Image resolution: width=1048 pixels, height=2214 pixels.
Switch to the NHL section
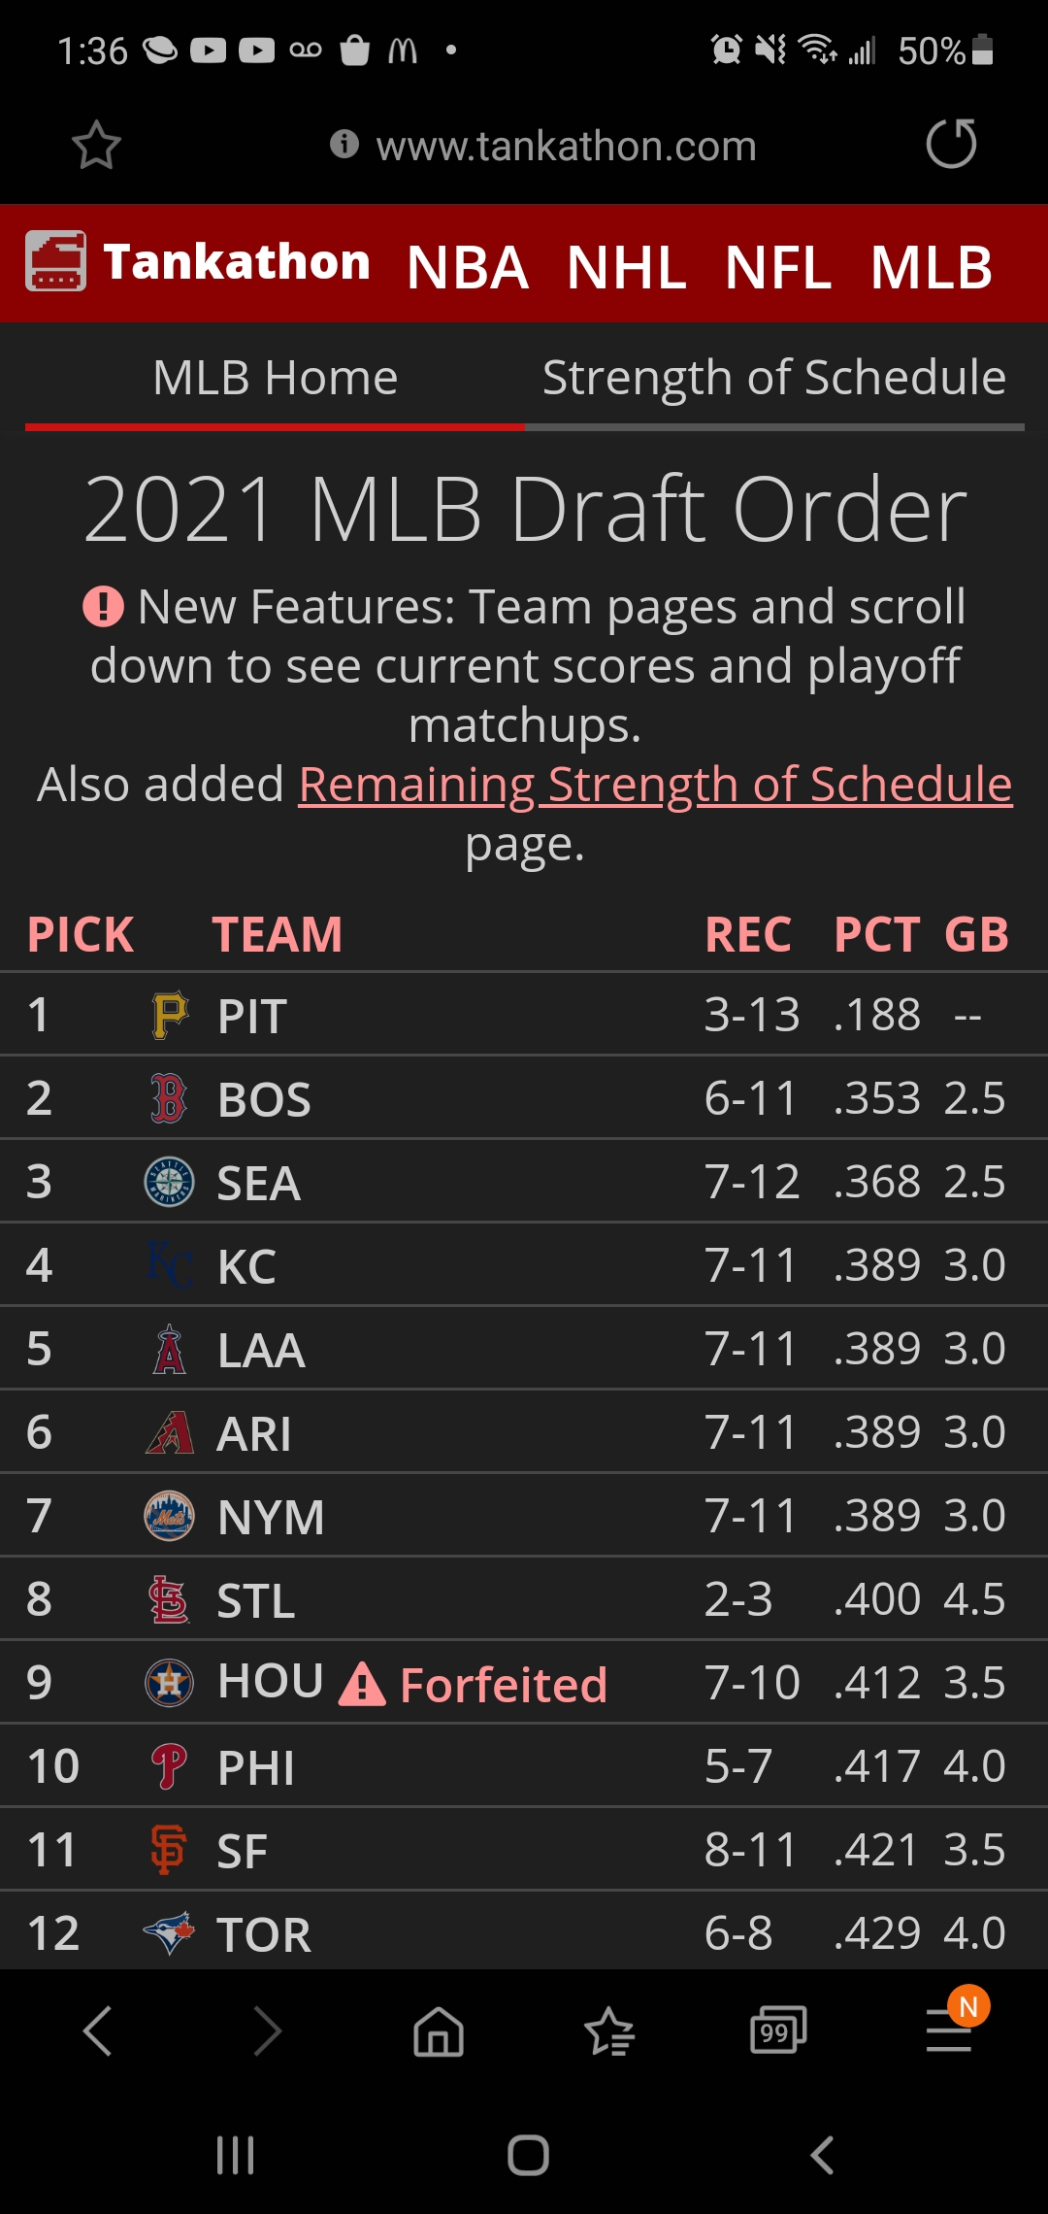(x=627, y=267)
